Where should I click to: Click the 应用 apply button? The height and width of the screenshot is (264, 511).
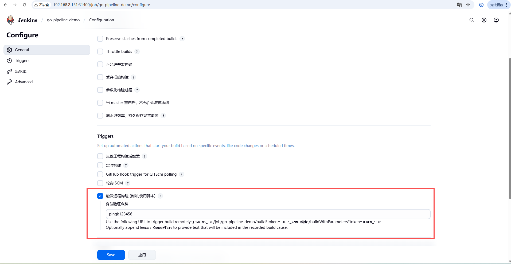(x=142, y=255)
